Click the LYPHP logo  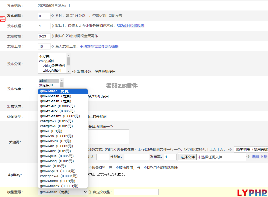(x=252, y=193)
